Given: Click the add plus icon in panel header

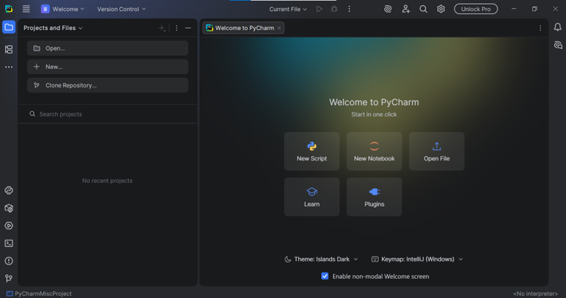Looking at the screenshot, I should coord(162,27).
